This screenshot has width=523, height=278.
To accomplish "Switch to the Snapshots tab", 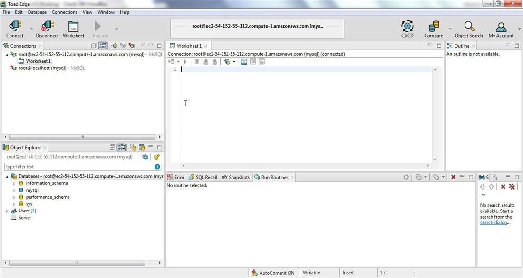I will 235,177.
